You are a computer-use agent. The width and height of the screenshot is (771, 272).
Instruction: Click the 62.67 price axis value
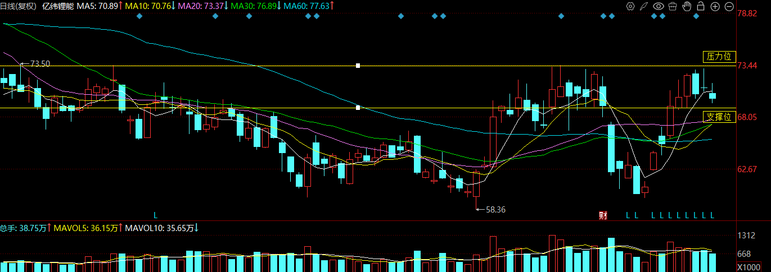point(747,169)
